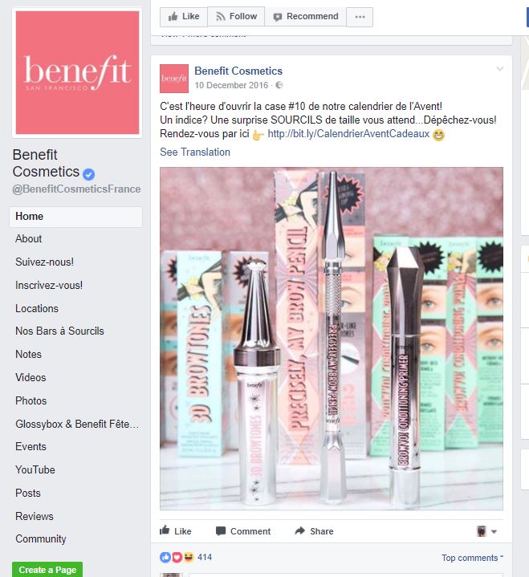Go to Nos Bars à Sourcils tab
The height and width of the screenshot is (577, 529).
pyautogui.click(x=59, y=331)
